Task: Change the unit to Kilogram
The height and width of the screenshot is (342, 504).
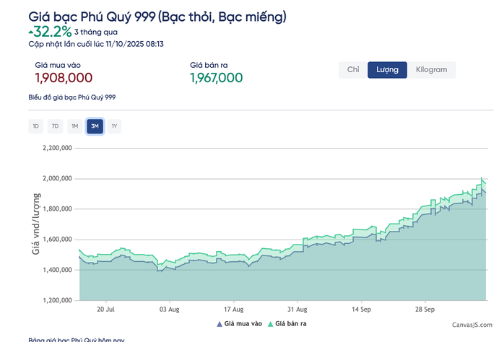Action: (x=431, y=70)
